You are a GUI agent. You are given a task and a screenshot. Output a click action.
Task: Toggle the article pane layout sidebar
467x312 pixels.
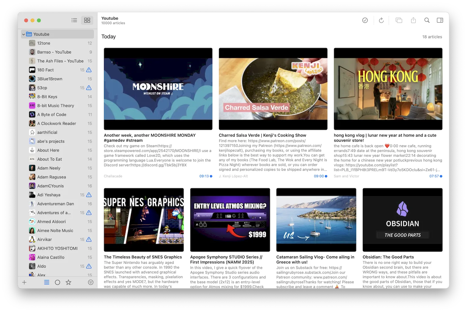[x=440, y=20]
